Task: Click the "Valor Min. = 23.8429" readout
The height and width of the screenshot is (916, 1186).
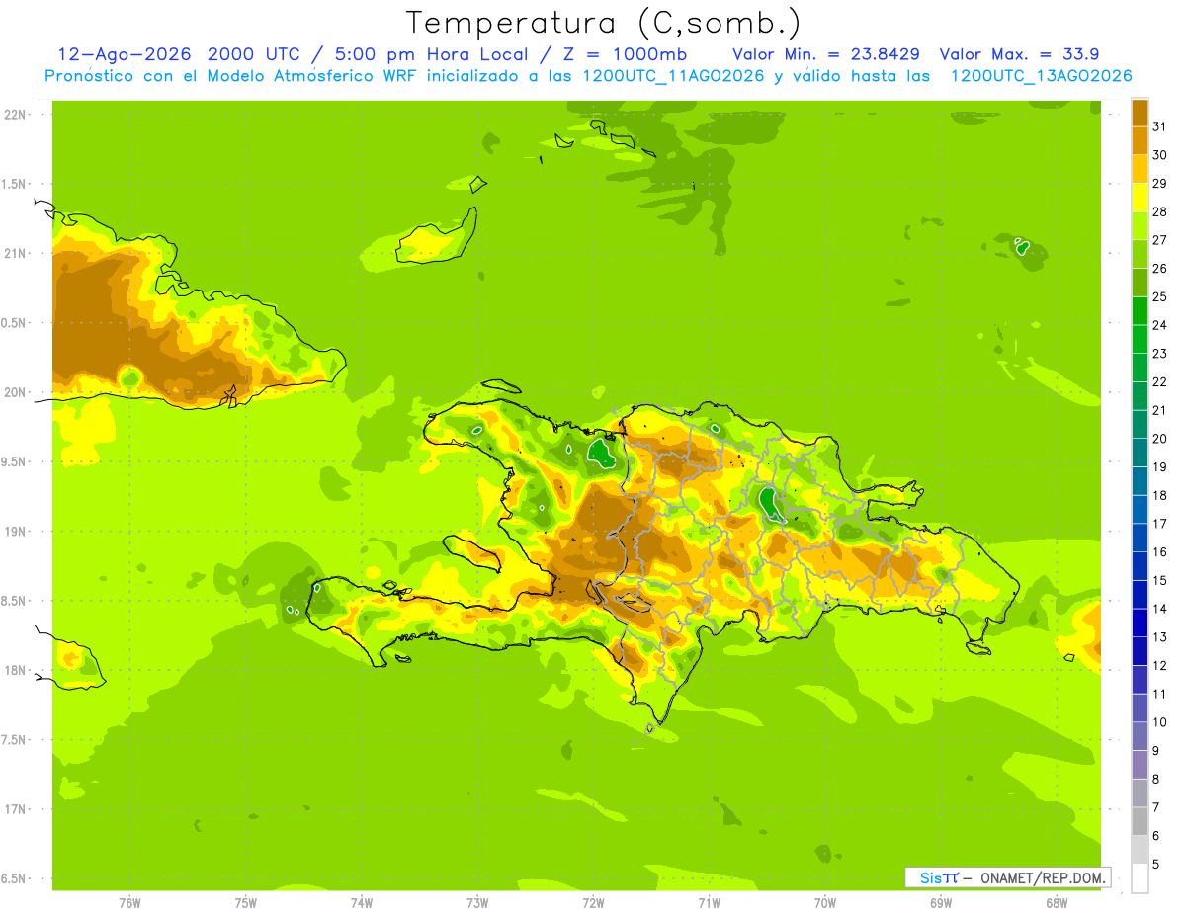Action: click(x=826, y=54)
